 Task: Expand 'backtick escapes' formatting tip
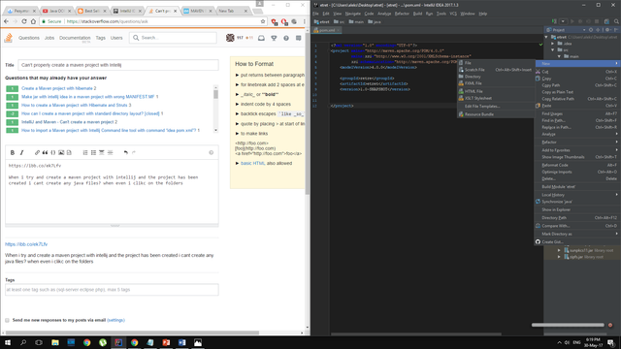(x=237, y=113)
